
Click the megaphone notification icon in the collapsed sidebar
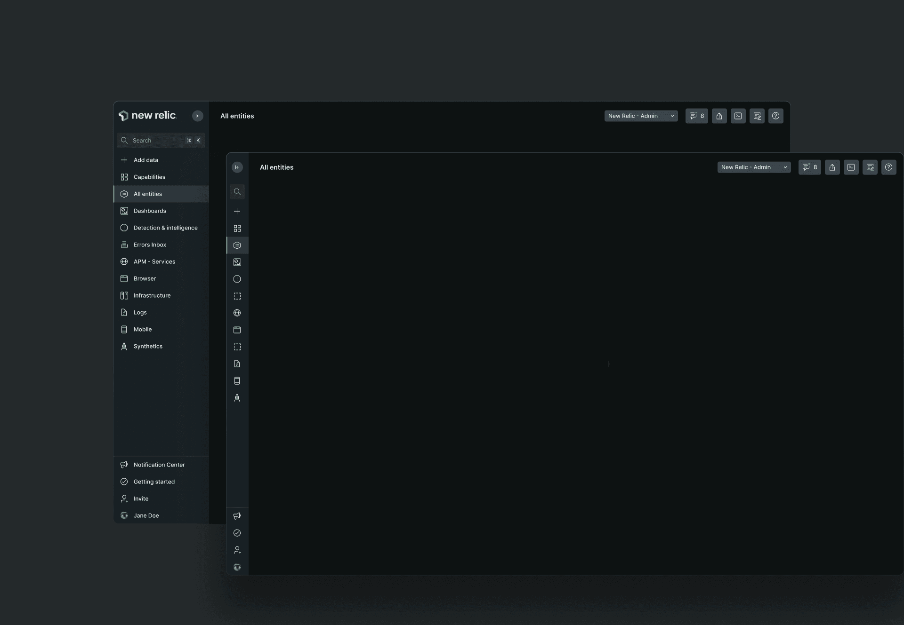tap(237, 516)
